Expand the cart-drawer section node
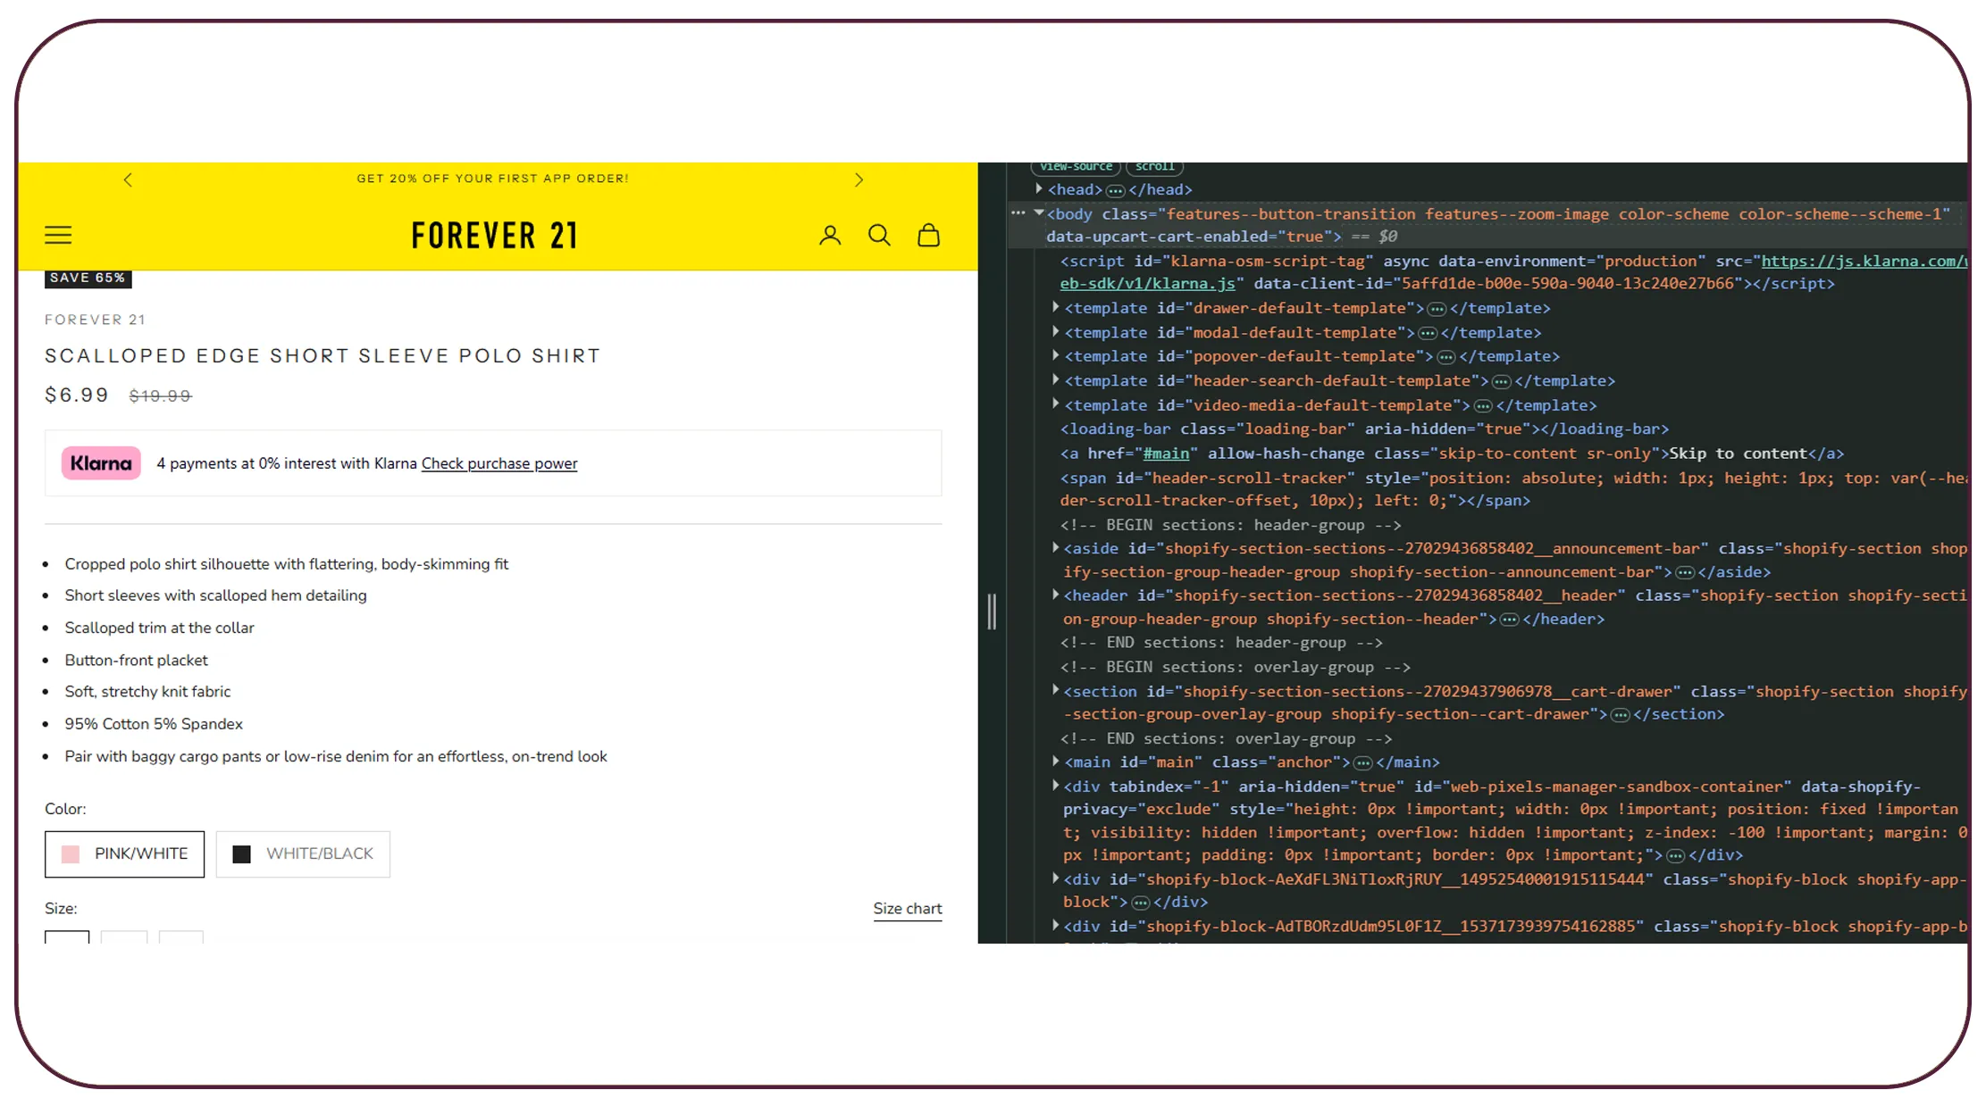This screenshot has width=1986, height=1107. point(1056,690)
